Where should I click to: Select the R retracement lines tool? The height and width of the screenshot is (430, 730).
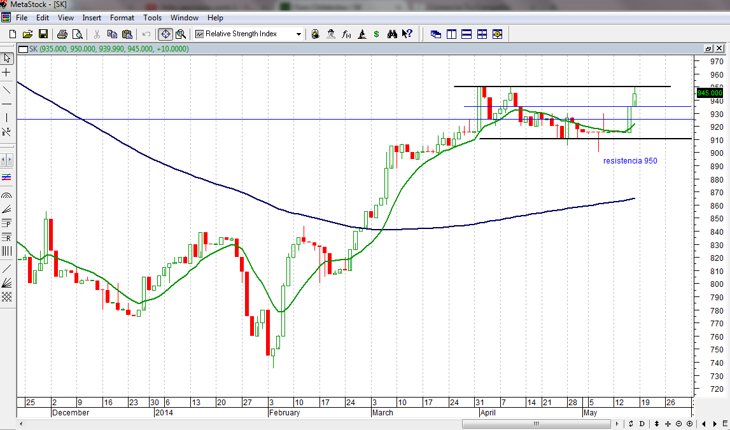click(6, 237)
